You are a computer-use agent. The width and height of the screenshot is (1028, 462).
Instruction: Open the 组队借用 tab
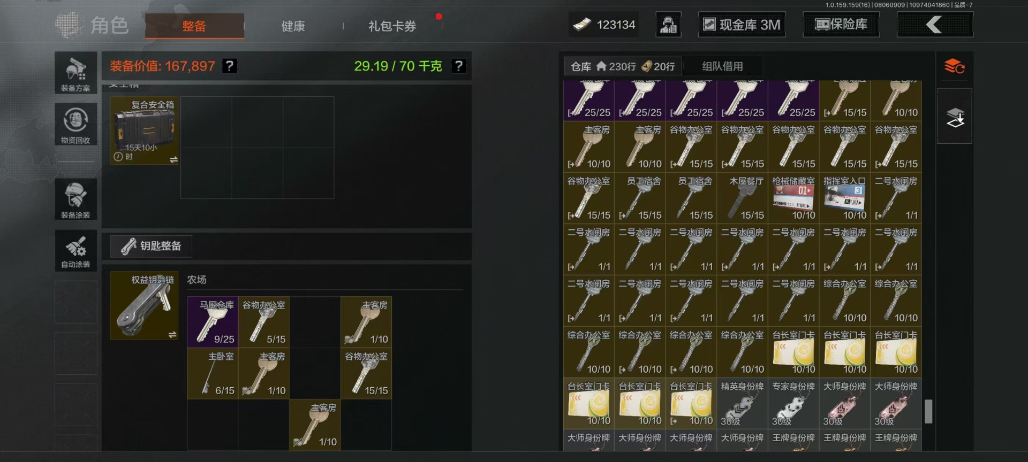[x=722, y=66]
